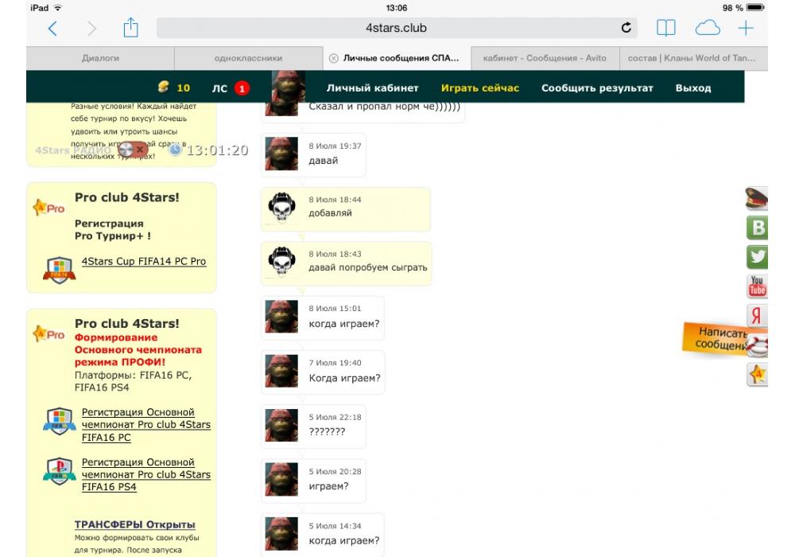795x557 pixels.
Task: Toggle the 4Stars Radio switch
Action: point(131,149)
